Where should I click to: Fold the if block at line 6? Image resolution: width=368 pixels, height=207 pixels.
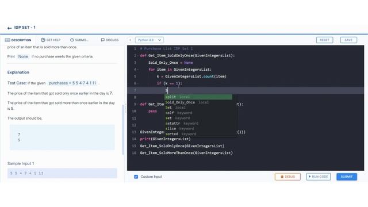138,83
